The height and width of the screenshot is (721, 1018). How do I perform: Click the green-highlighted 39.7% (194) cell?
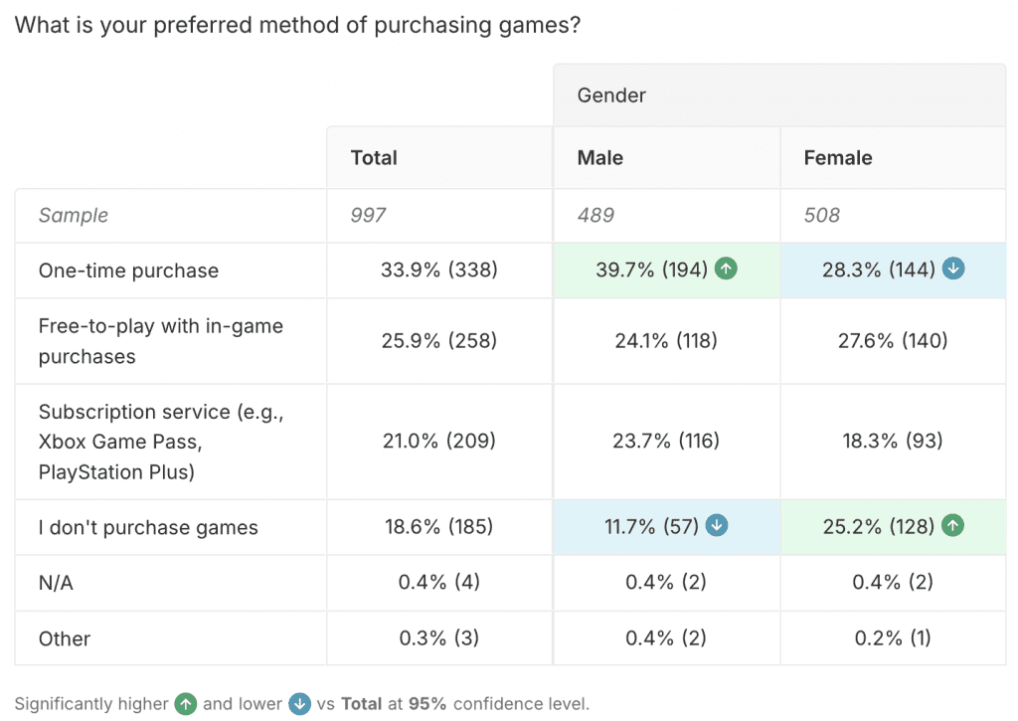tap(650, 270)
